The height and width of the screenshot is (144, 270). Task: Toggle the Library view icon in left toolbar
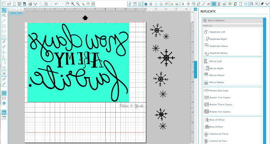tap(4, 98)
